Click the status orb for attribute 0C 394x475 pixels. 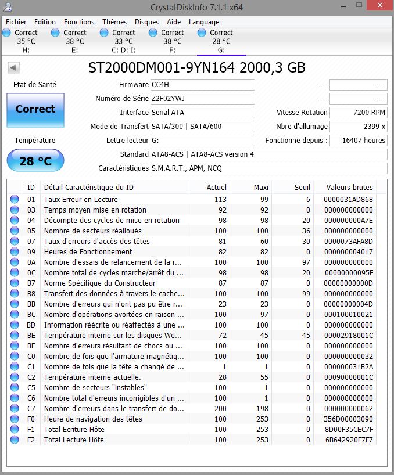tap(15, 272)
